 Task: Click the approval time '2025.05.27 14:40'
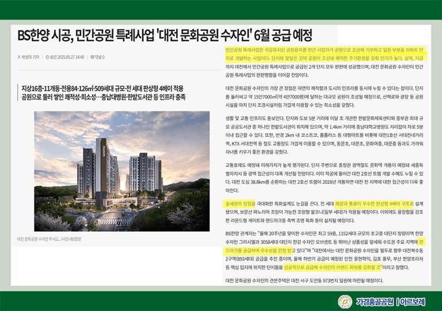pyautogui.click(x=71, y=57)
